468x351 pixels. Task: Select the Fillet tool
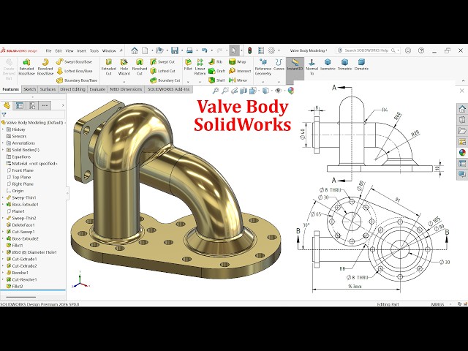188,65
